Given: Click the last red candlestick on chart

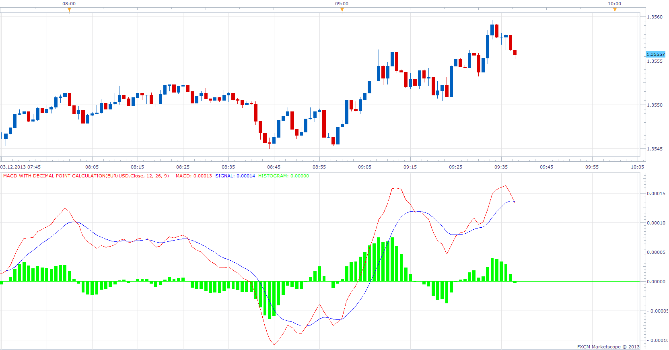Looking at the screenshot, I should [515, 52].
